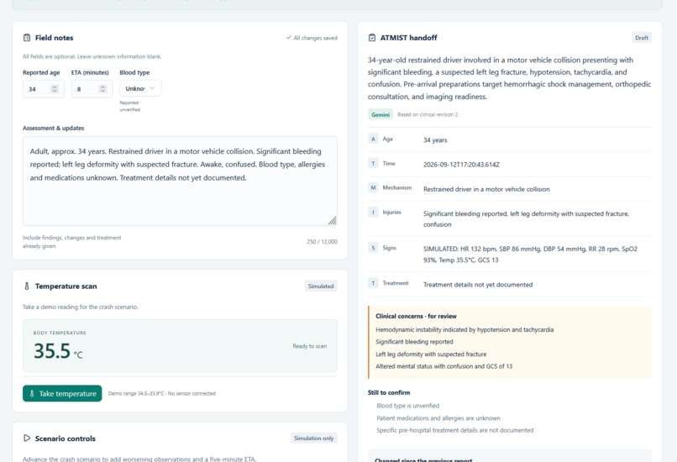Click the Injuries value text
This screenshot has height=462, width=677.
coord(526,219)
